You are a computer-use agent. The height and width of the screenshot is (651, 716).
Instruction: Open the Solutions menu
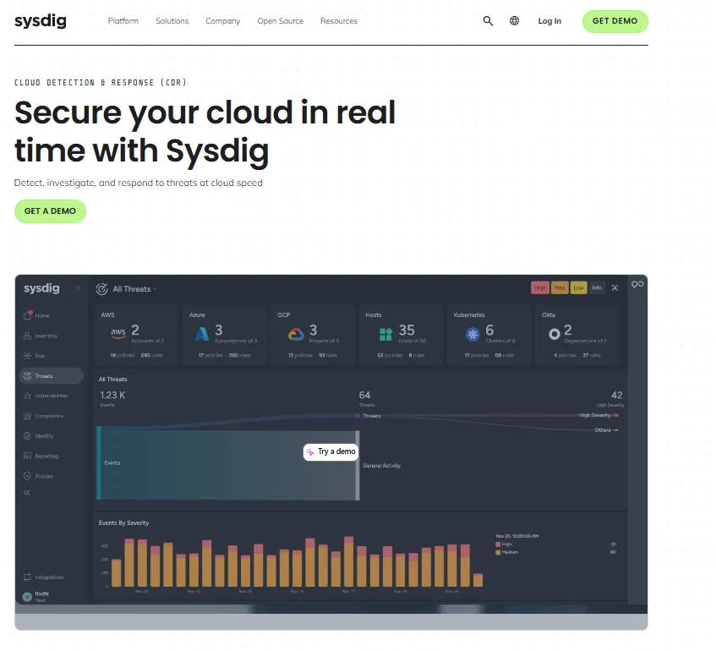click(172, 21)
